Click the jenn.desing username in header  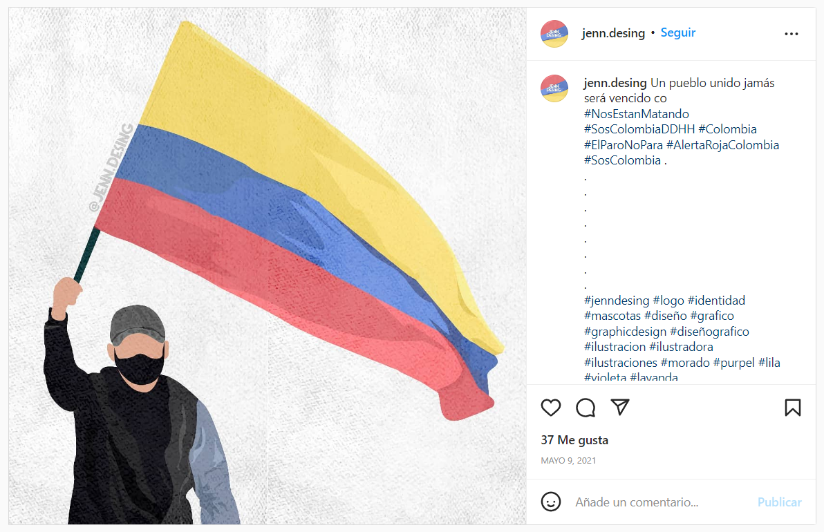(x=613, y=33)
